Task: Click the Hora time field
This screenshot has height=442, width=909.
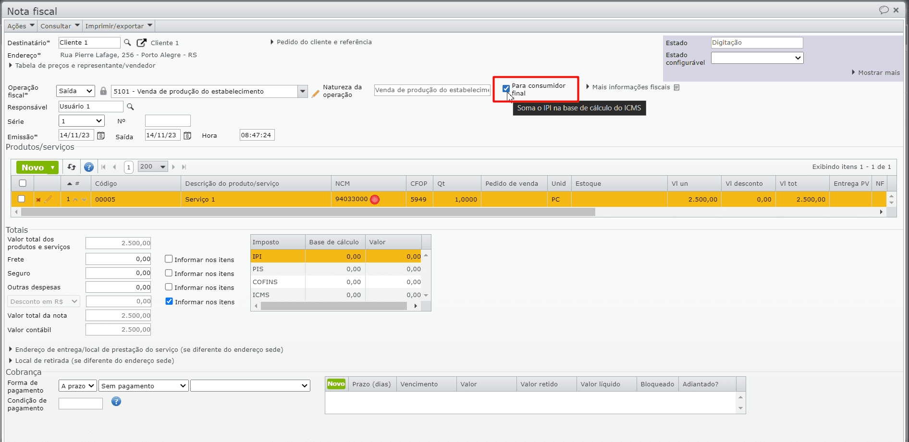Action: click(x=257, y=135)
